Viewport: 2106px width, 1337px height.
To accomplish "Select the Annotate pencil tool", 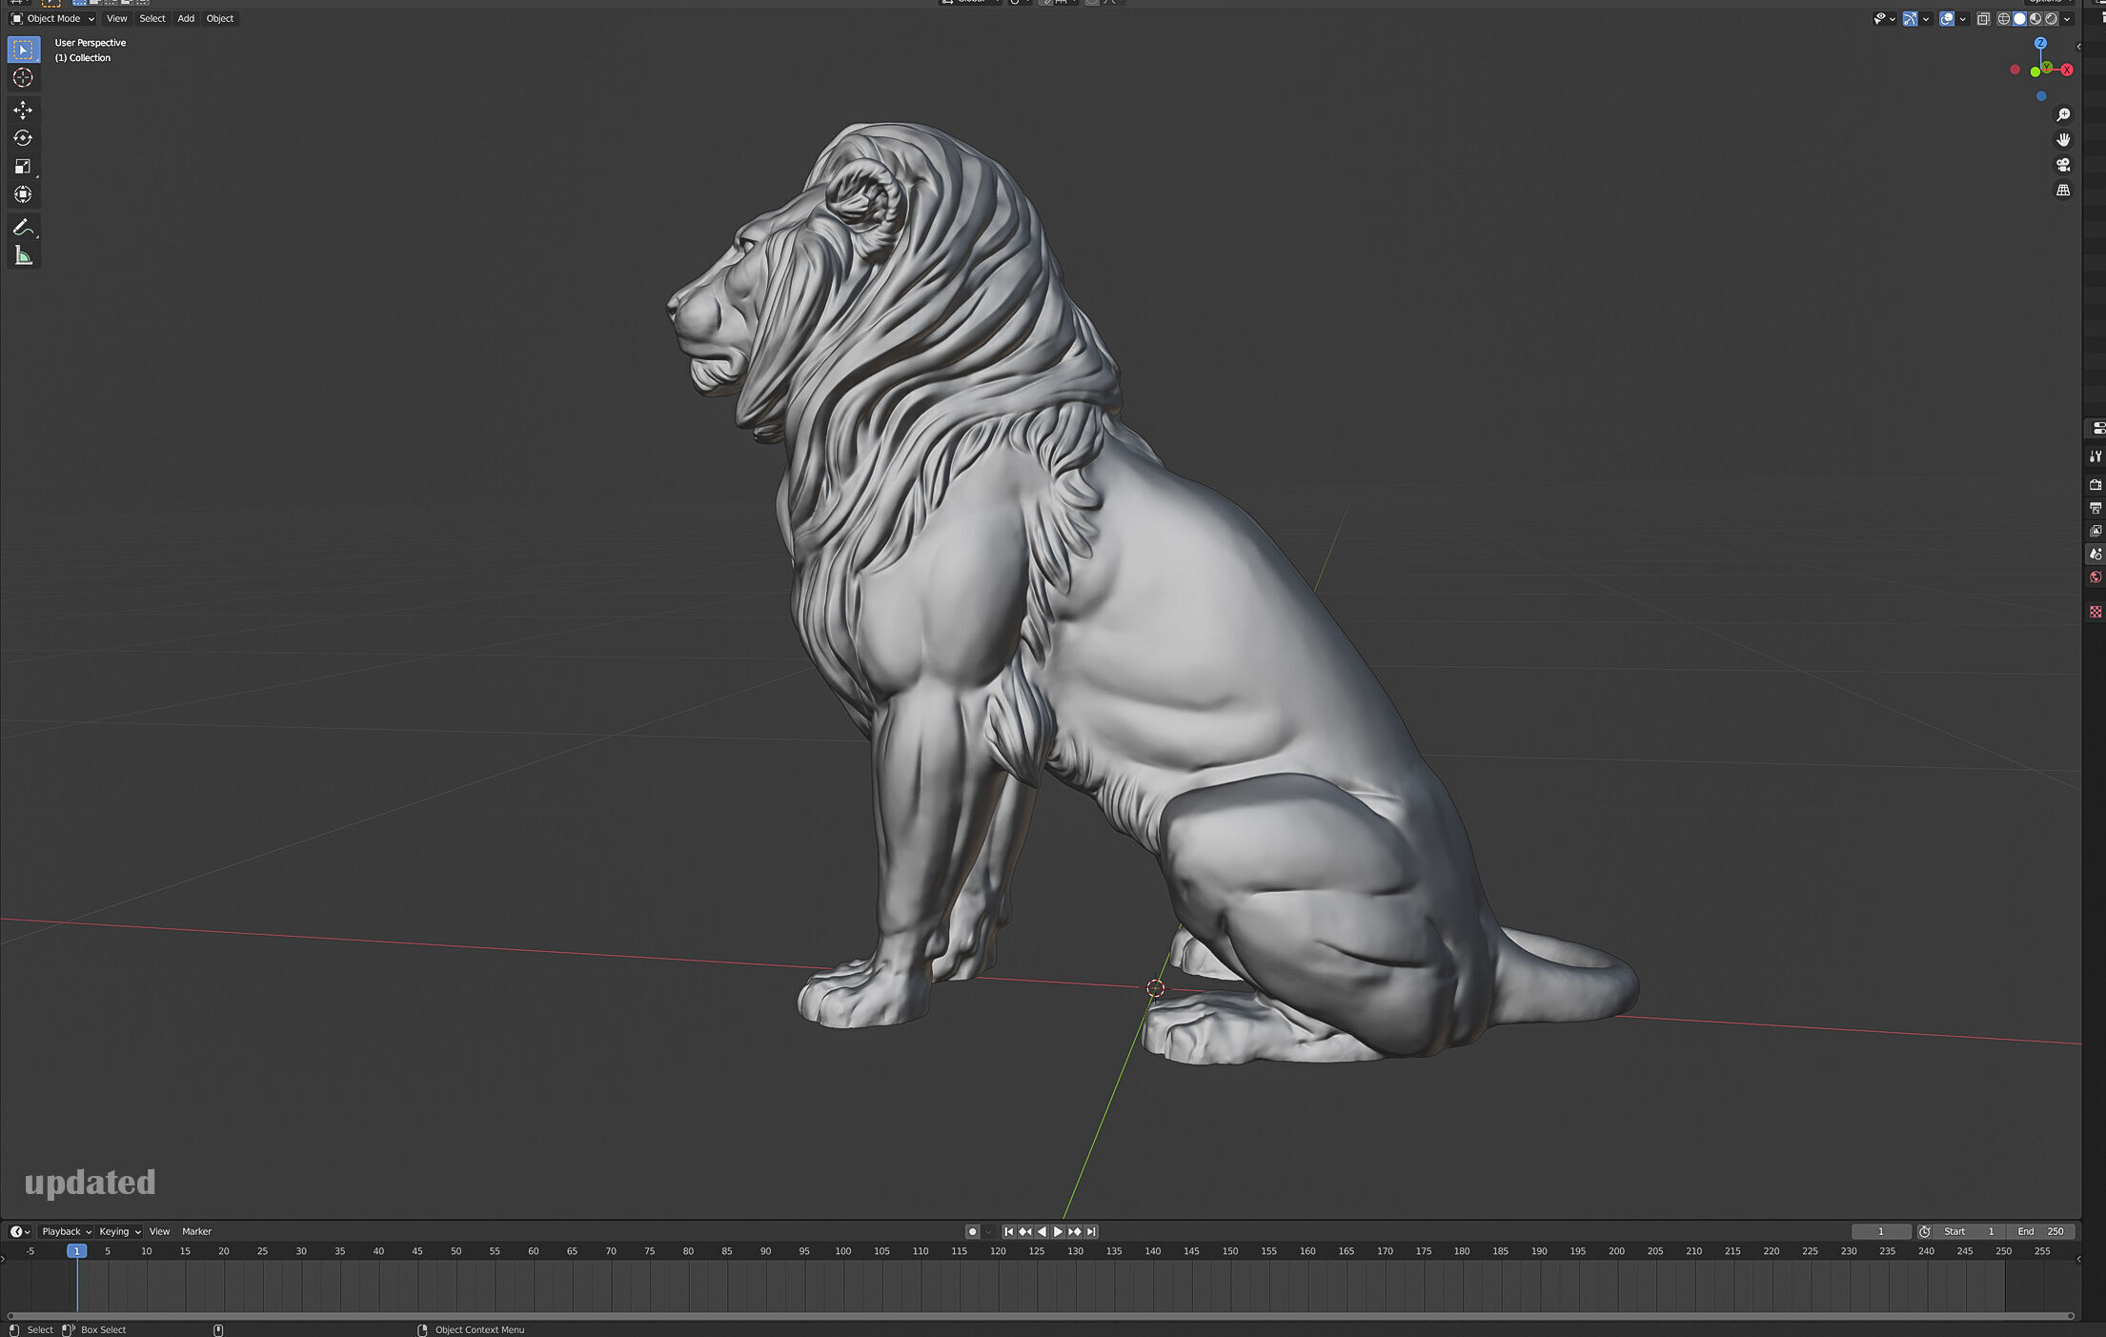I will pyautogui.click(x=23, y=228).
